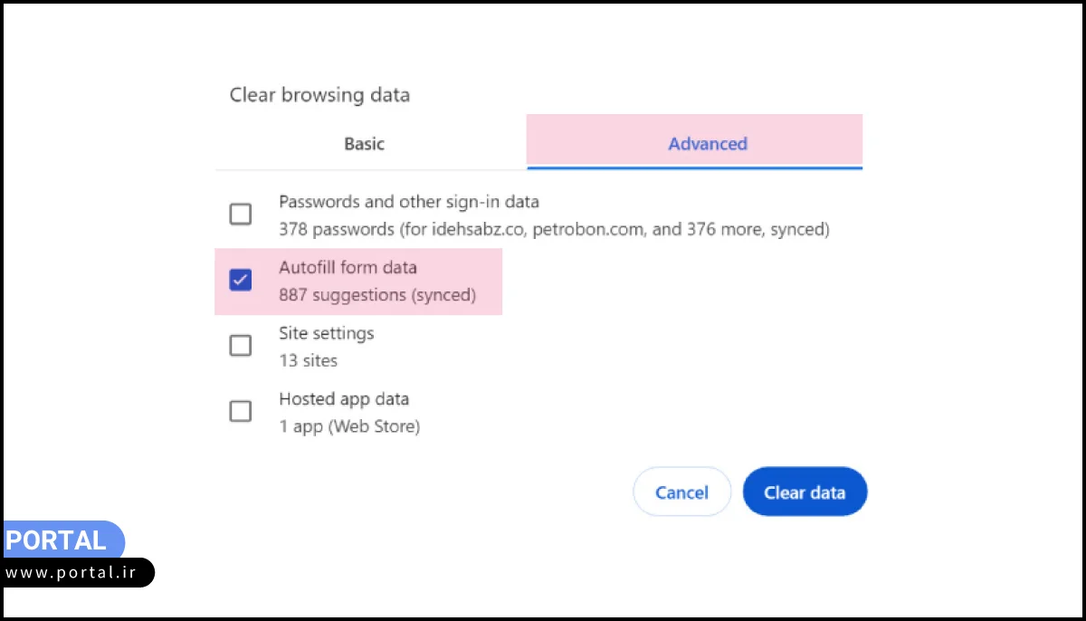
Task: Check the Hosted app data box
Action: click(x=240, y=412)
